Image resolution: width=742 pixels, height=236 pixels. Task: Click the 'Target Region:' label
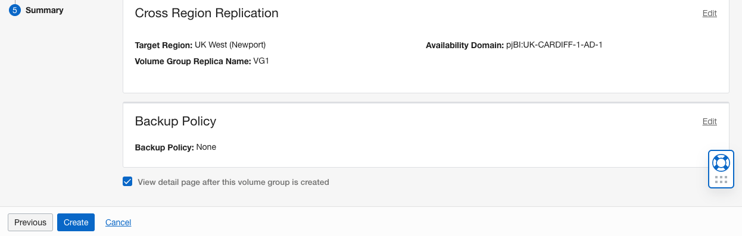[164, 45]
